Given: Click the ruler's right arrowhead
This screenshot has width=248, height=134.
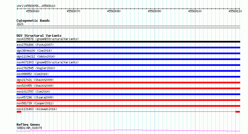Looking at the screenshot, I should click(239, 9).
